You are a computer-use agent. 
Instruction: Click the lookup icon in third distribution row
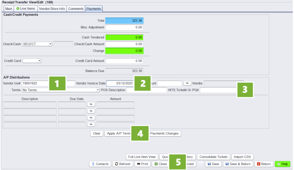tap(91, 117)
